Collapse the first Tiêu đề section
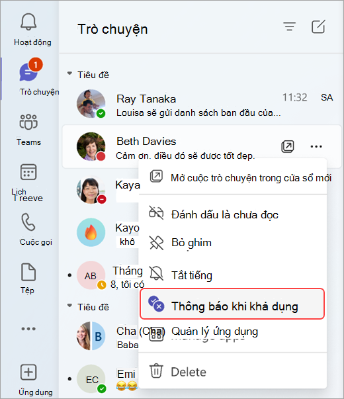The height and width of the screenshot is (399, 344). click(x=69, y=73)
